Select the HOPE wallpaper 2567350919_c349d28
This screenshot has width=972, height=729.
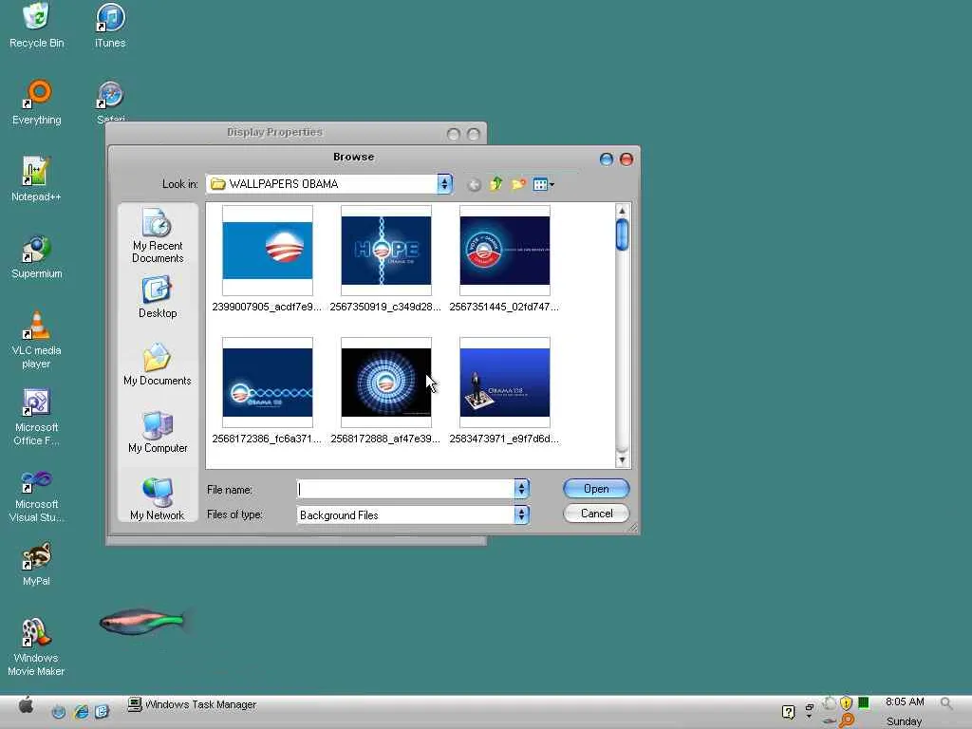[385, 259]
